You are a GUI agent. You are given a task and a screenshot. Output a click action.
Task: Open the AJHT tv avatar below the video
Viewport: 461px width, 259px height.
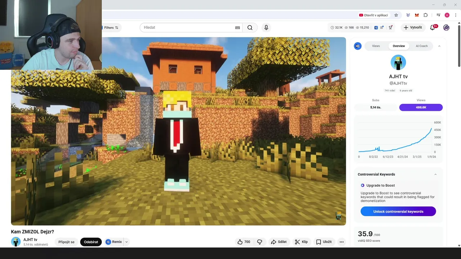[16, 242]
